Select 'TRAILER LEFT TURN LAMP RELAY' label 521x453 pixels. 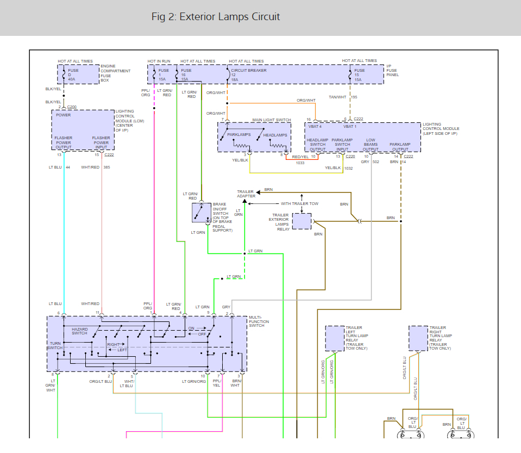pyautogui.click(x=357, y=338)
